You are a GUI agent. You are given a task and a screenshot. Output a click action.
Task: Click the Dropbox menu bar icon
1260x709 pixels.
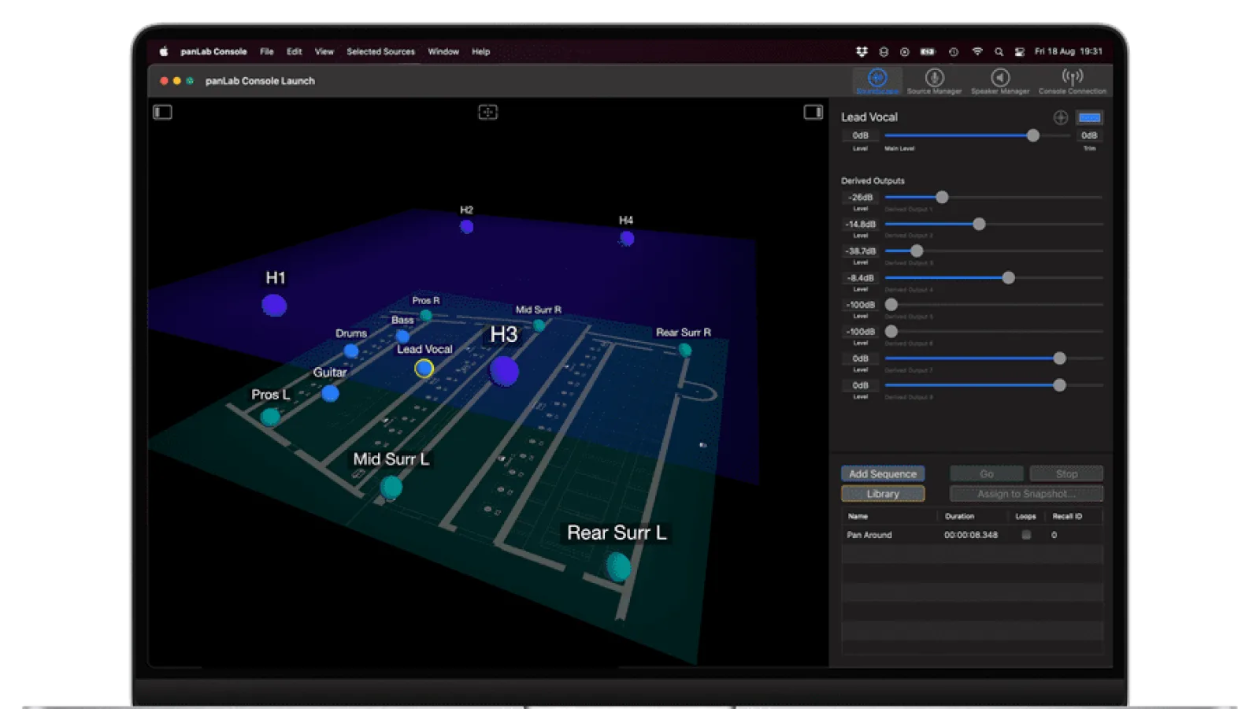(862, 51)
